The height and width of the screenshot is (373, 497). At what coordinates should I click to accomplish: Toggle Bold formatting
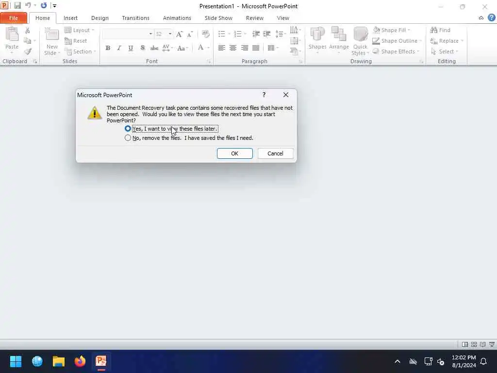tap(108, 48)
